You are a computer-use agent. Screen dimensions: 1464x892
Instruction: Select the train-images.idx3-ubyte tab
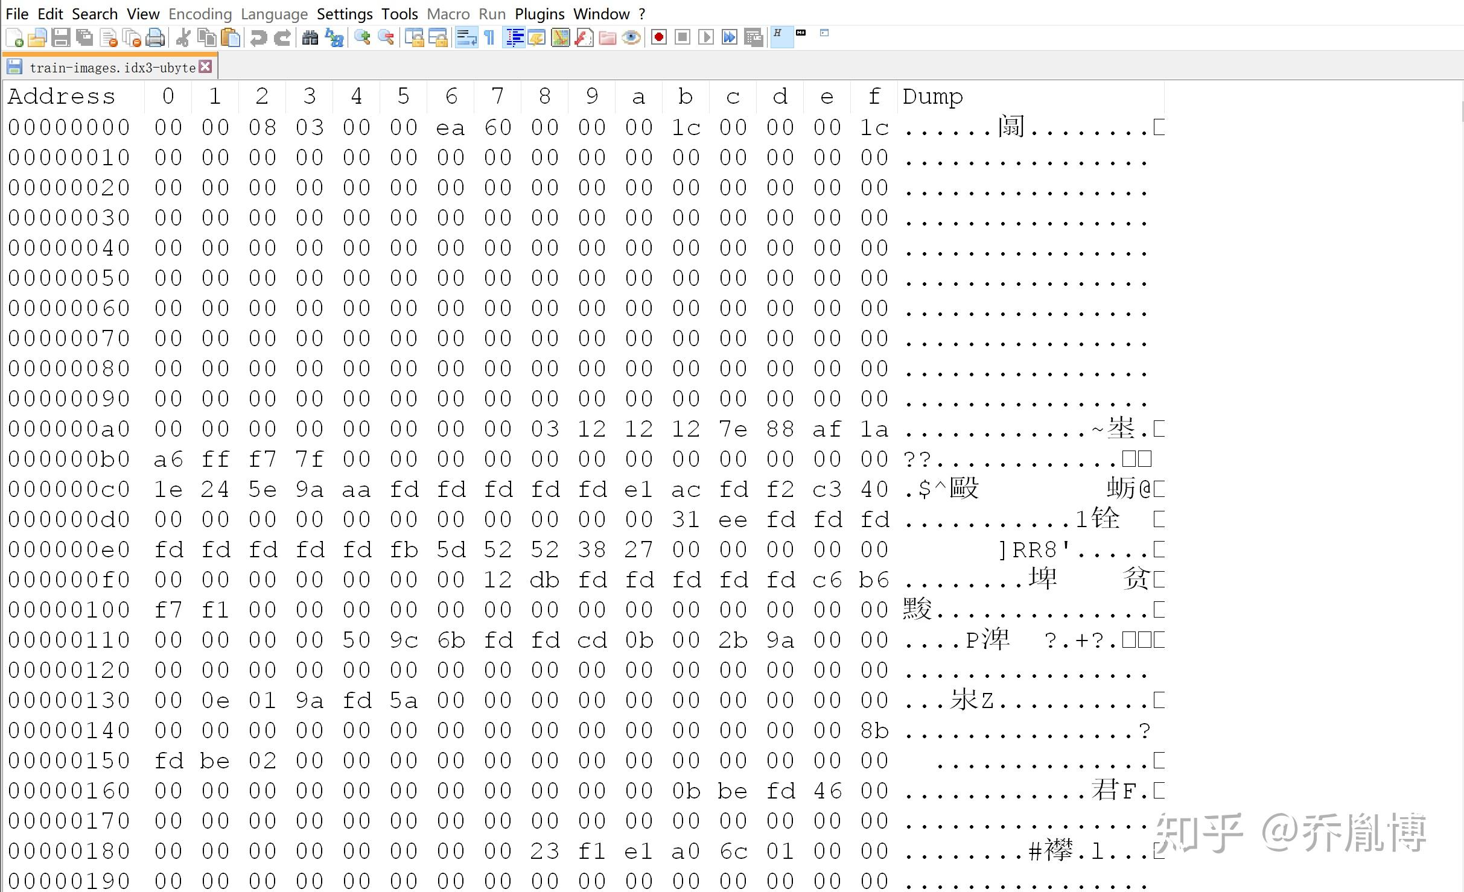[112, 68]
